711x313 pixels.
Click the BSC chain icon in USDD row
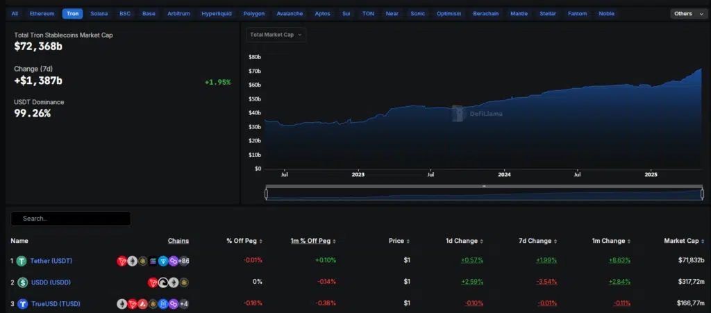coord(184,282)
